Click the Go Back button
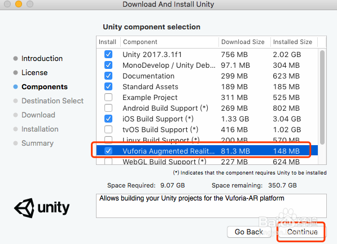337x244 pixels. pos(249,232)
